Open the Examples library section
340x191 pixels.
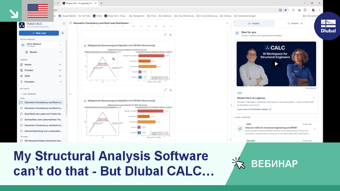(41, 82)
